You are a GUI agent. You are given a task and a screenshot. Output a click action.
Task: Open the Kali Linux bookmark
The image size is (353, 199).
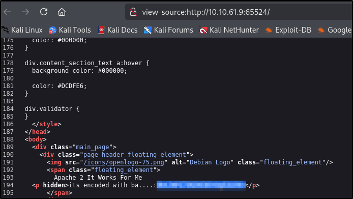[22, 30]
